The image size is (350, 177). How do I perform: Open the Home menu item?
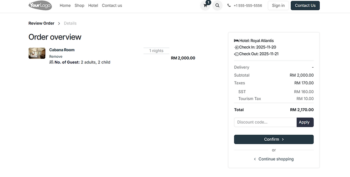click(65, 6)
